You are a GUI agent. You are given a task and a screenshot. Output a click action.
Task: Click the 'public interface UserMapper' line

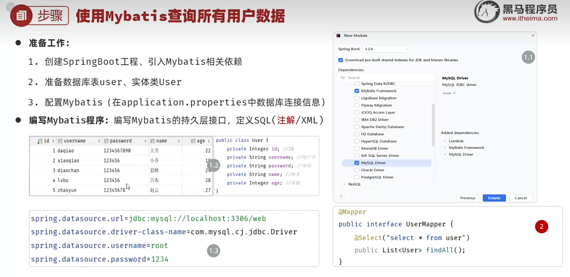coord(396,224)
